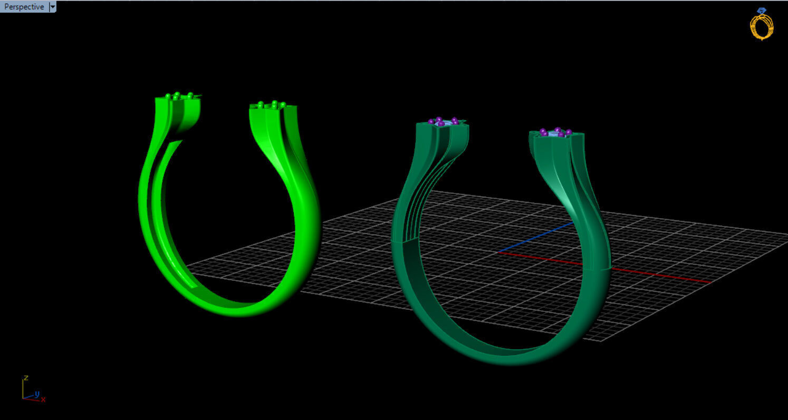This screenshot has width=788, height=420.
Task: Click the world axes icon
Action: tap(33, 389)
